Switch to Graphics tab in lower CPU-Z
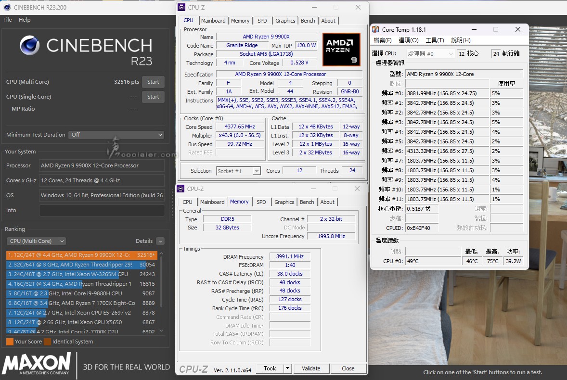 coord(284,202)
